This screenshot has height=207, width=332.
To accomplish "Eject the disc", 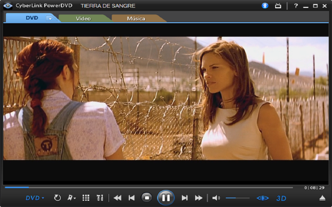I will [322, 198].
